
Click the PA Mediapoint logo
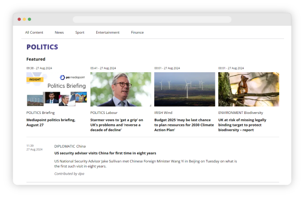pyautogui.click(x=72, y=77)
